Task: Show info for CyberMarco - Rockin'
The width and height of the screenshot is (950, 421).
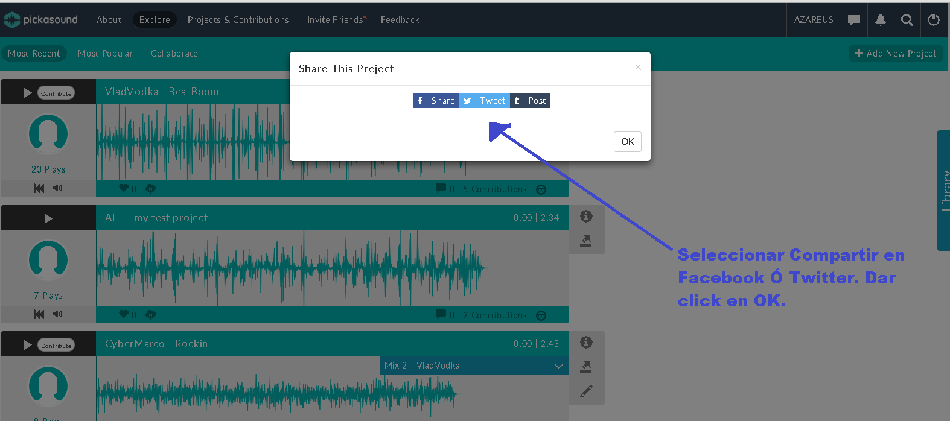Action: point(586,342)
